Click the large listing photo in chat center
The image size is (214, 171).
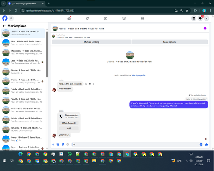130,55
